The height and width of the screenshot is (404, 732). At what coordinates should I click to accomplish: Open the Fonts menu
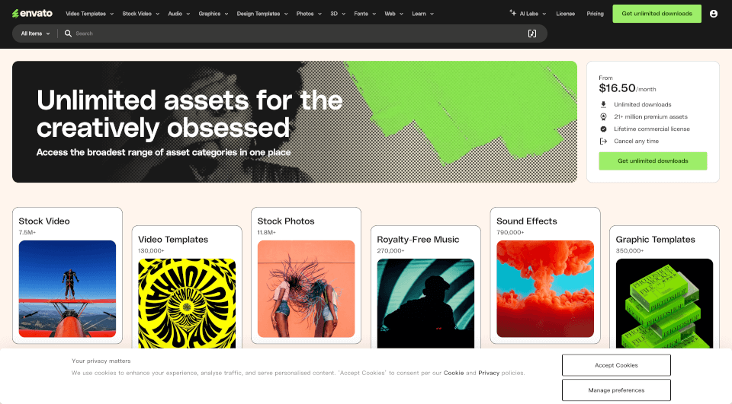(365, 14)
